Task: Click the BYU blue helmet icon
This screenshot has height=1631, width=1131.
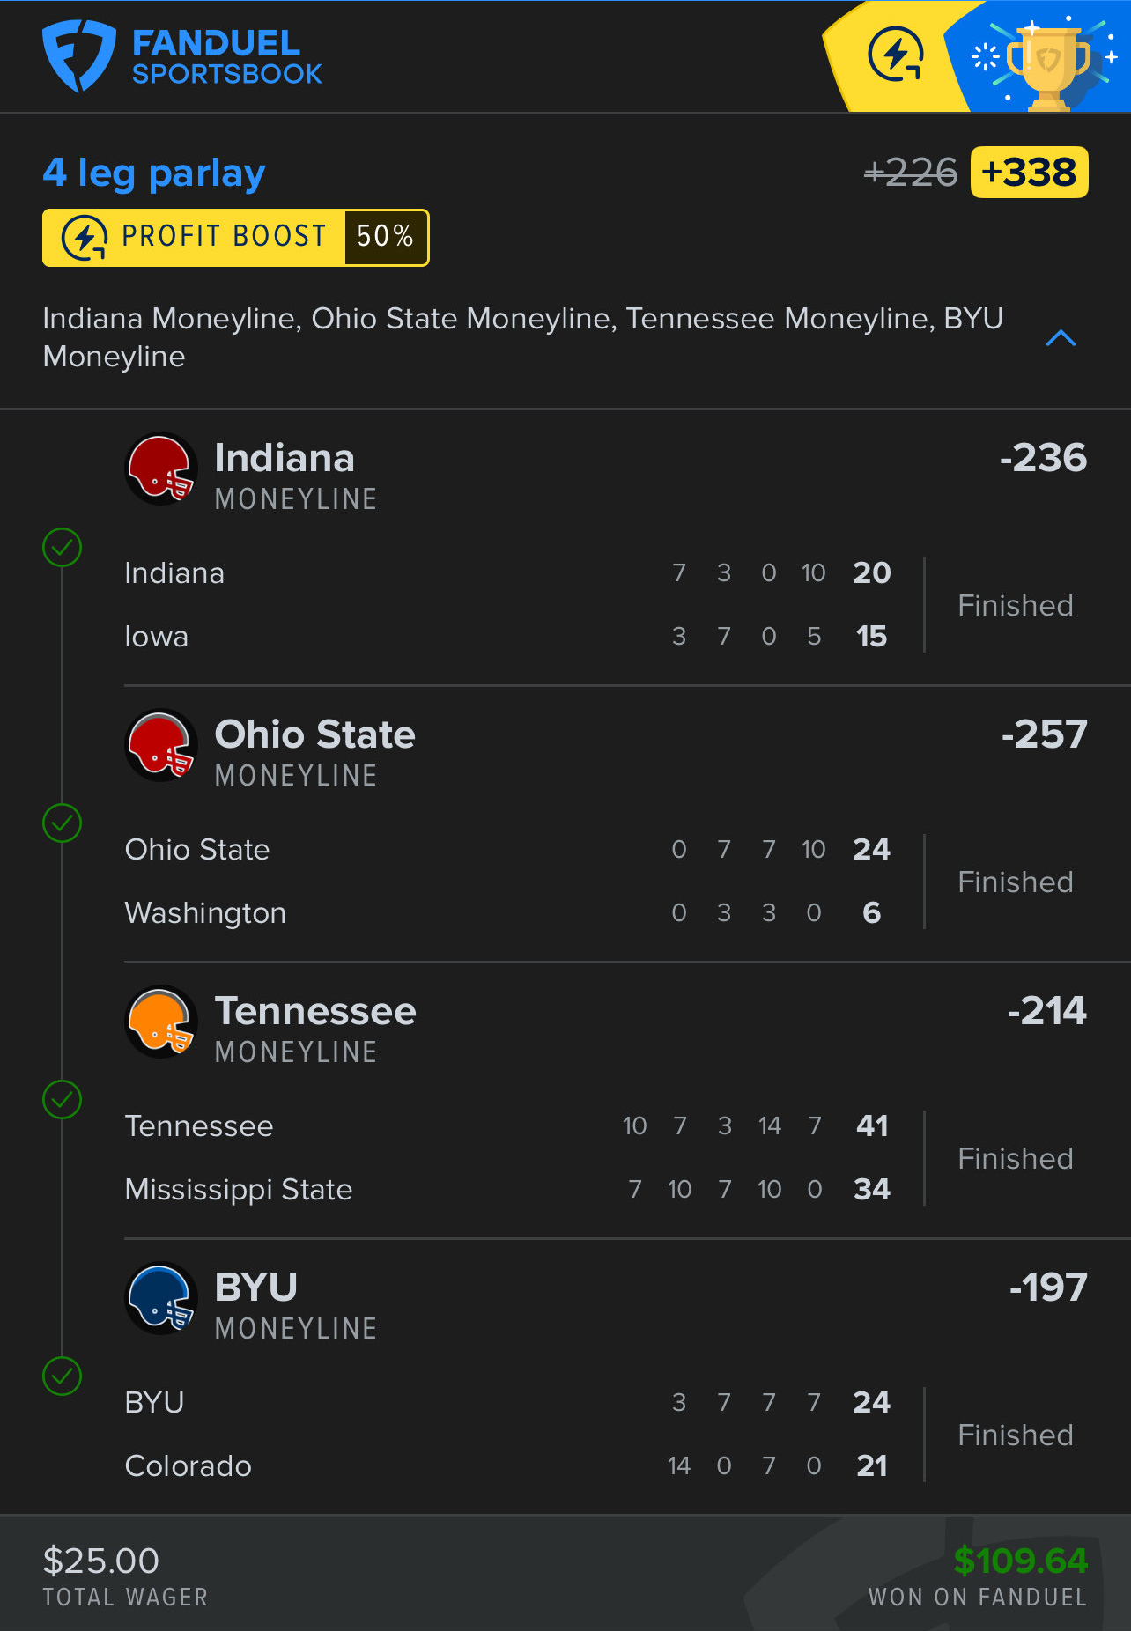Action: point(161,1299)
